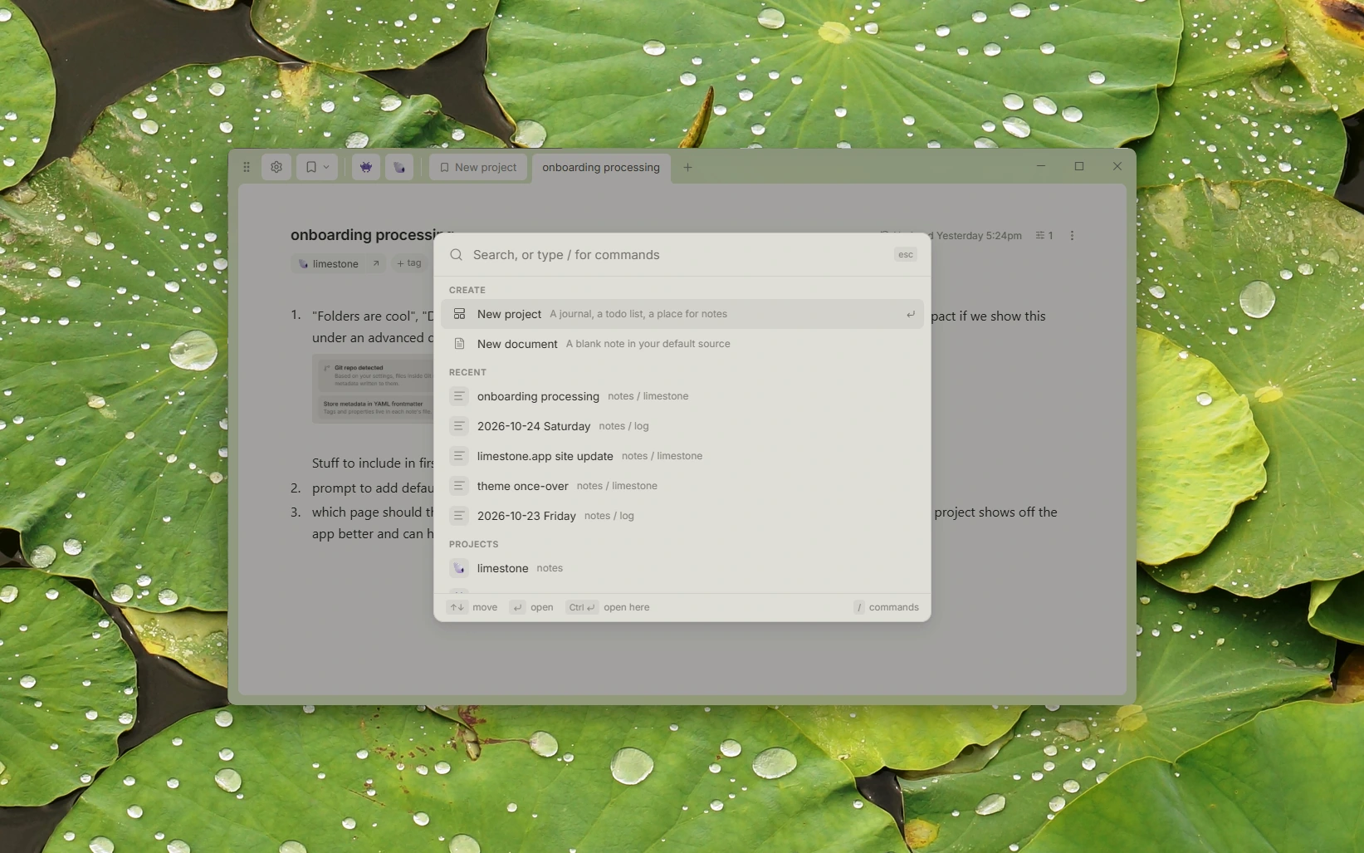Open recent note limestone.app site update
This screenshot has width=1364, height=853.
coord(682,456)
